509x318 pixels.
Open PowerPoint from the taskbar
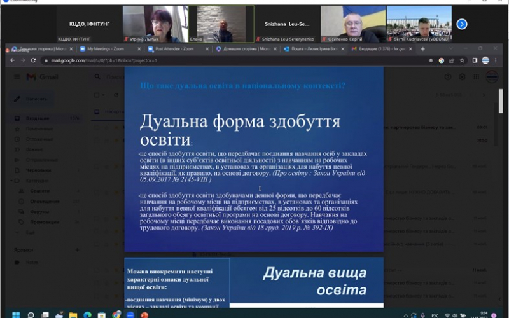pyautogui.click(x=144, y=315)
